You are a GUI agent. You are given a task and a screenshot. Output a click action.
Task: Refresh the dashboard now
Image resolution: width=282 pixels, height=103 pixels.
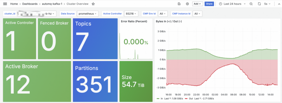pyautogui.click(x=259, y=4)
